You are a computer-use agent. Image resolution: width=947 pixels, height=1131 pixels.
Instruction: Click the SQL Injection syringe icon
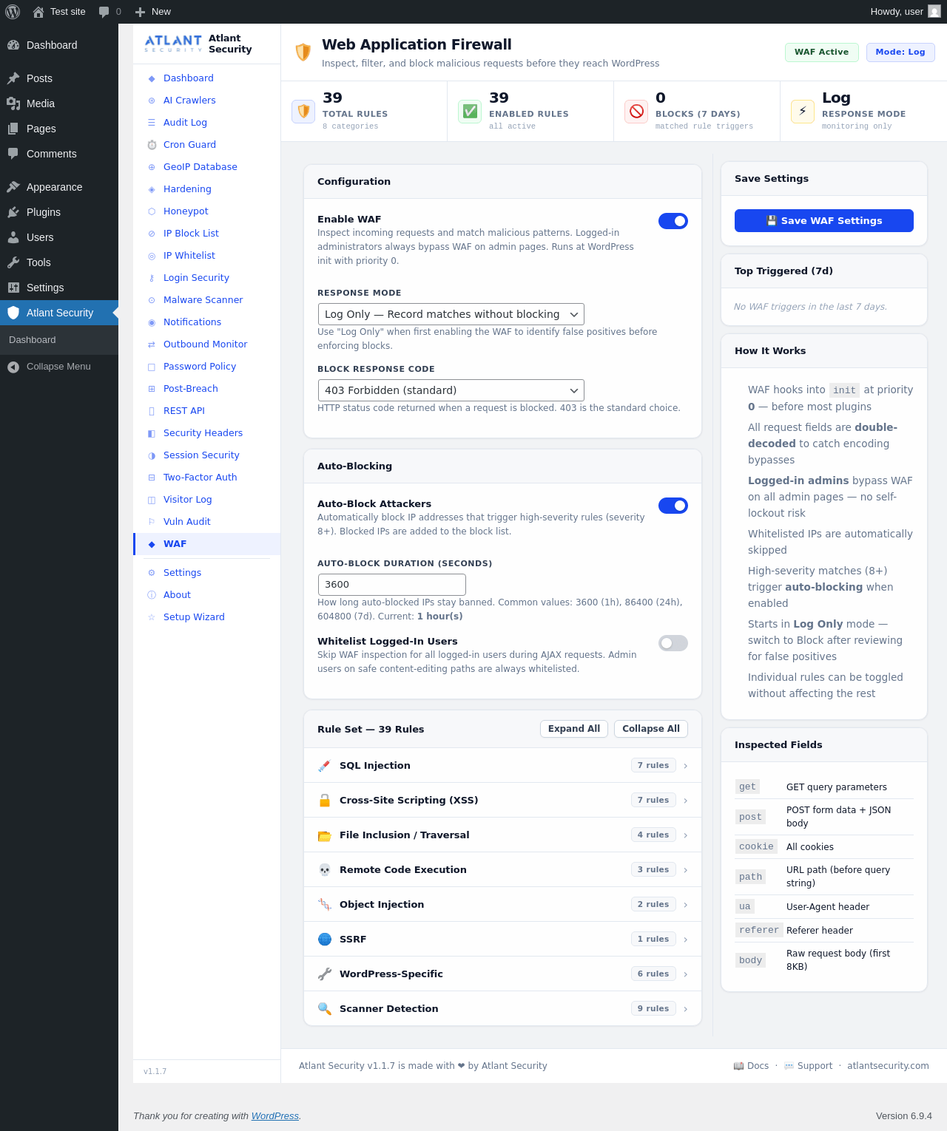[x=324, y=766]
